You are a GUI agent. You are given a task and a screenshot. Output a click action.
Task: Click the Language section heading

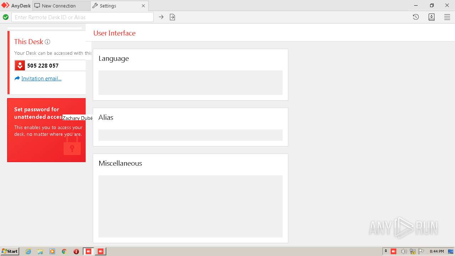(x=114, y=59)
